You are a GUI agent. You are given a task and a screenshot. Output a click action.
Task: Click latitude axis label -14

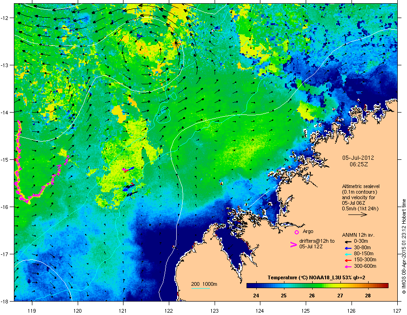coord(5,113)
